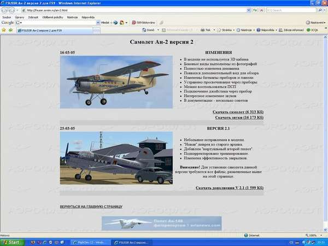Click the yellow An-2 Aeroflot biplane image

coord(116,82)
